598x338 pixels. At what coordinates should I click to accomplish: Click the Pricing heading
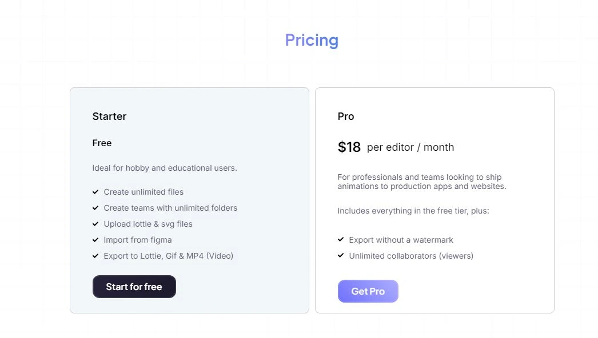[x=312, y=41]
